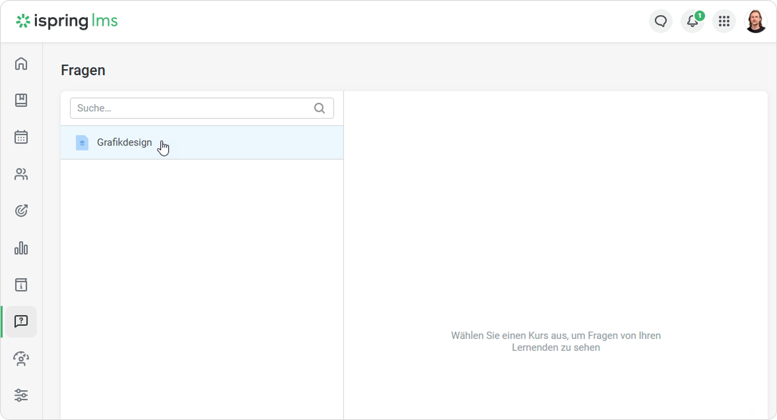Open the bar chart reports icon
This screenshot has width=777, height=420.
21,248
